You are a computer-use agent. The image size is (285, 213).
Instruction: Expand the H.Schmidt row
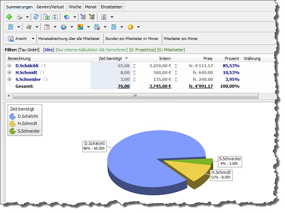tap(9, 72)
